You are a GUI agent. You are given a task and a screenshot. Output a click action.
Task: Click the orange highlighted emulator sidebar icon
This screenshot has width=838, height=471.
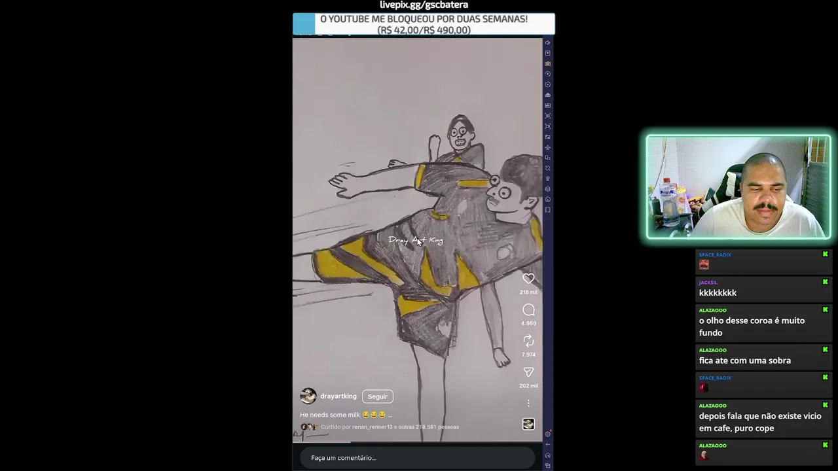pos(547,63)
